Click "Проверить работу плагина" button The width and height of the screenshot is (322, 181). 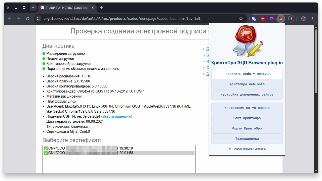247,74
